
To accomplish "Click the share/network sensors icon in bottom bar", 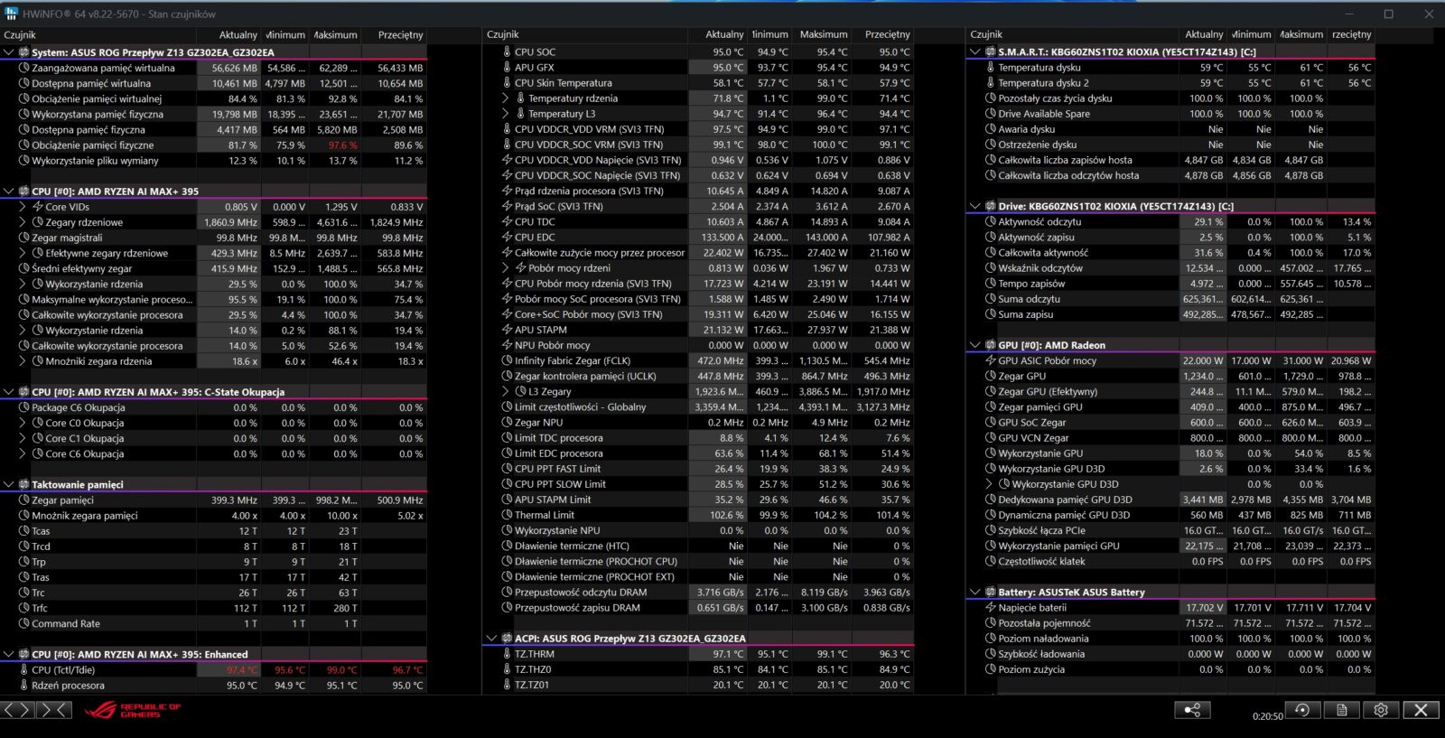I will tap(1192, 710).
